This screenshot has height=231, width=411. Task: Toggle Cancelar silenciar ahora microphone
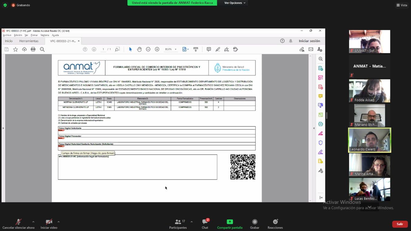(x=18, y=224)
